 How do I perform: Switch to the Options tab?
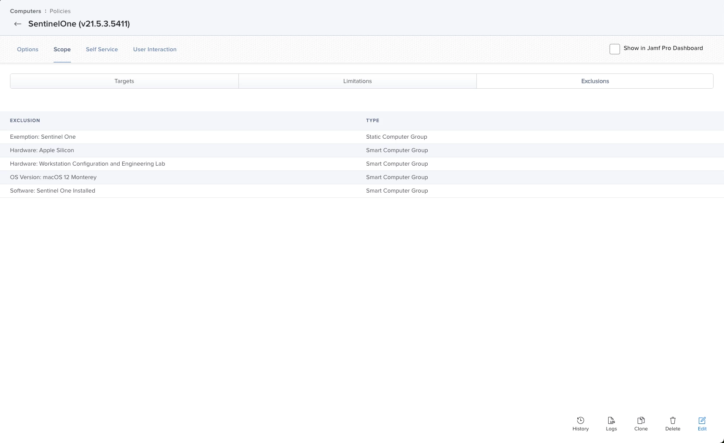point(28,49)
